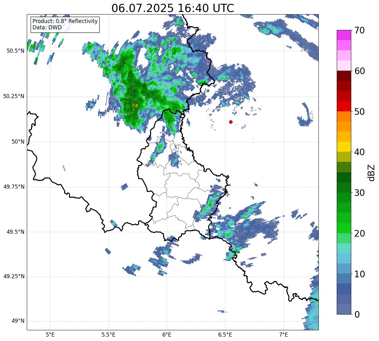Click the title '06.07.2025 16:40 UTC'
379x341 pixels.
[173, 8]
